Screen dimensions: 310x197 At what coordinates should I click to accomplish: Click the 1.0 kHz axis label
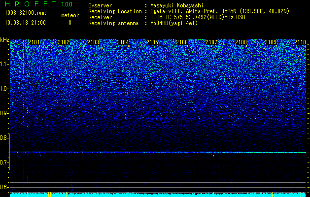coord(3,89)
